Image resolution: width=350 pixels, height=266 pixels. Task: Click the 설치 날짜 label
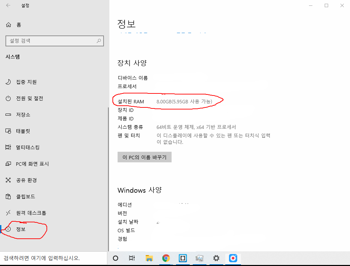pyautogui.click(x=128, y=222)
